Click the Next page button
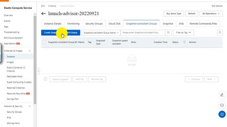The image size is (227, 127). click(x=211, y=79)
